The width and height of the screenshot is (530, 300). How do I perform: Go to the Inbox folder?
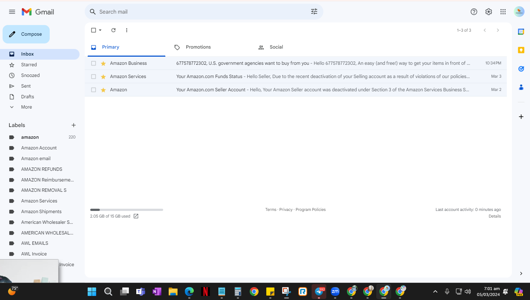[40, 54]
